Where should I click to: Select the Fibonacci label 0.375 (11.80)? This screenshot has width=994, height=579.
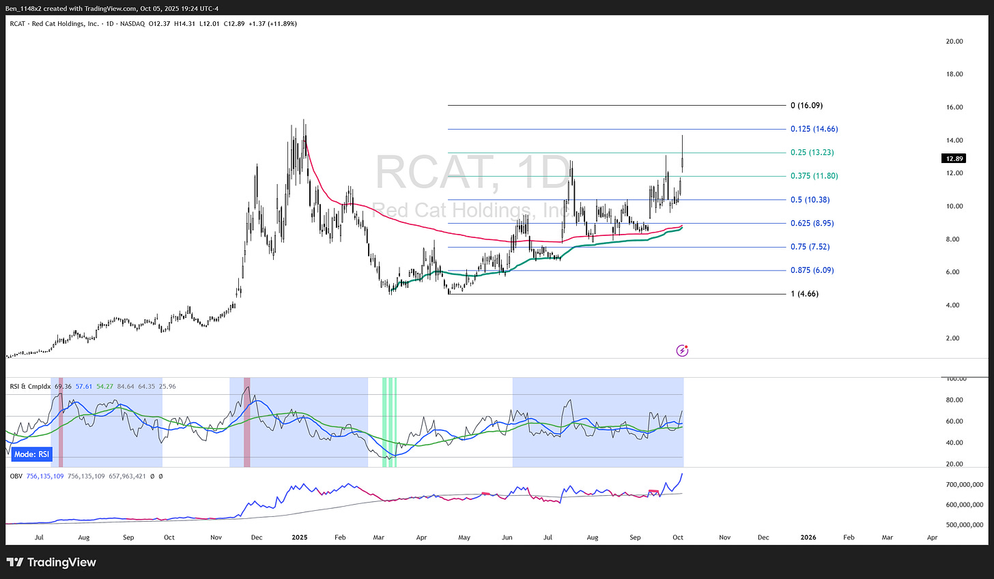tap(814, 176)
